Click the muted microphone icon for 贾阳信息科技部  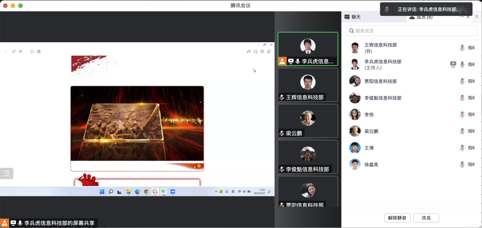462,81
